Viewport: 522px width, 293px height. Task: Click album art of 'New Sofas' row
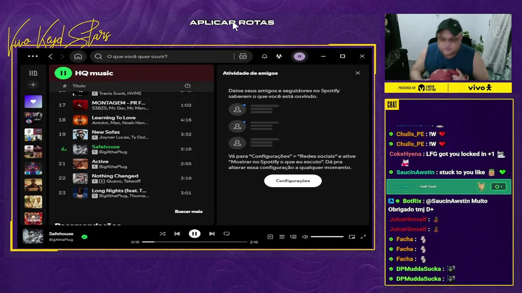click(80, 134)
